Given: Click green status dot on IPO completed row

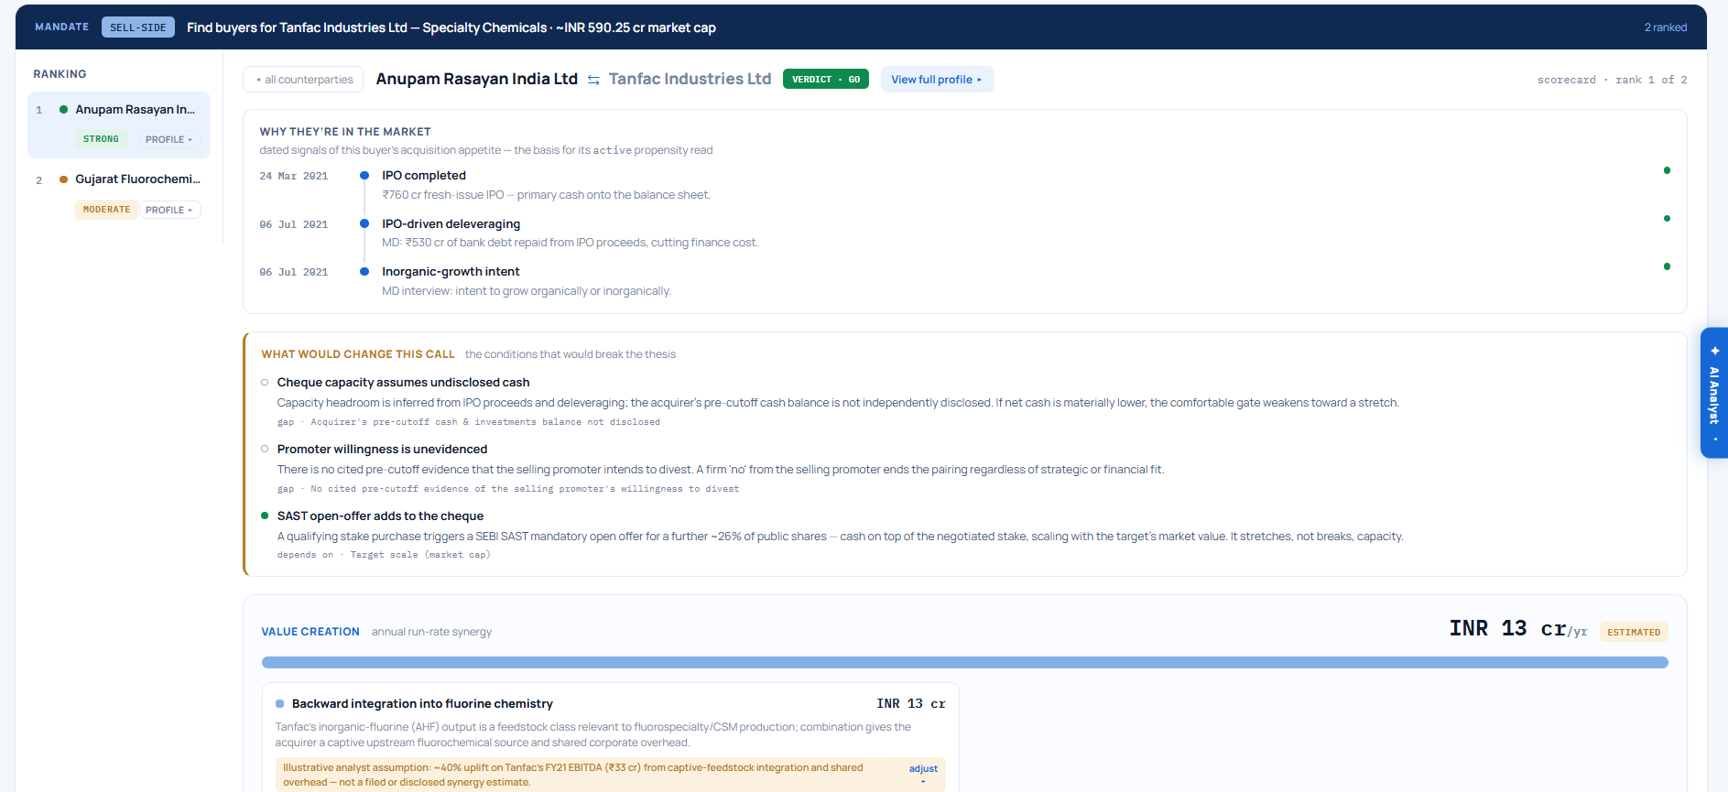Looking at the screenshot, I should pyautogui.click(x=1667, y=170).
